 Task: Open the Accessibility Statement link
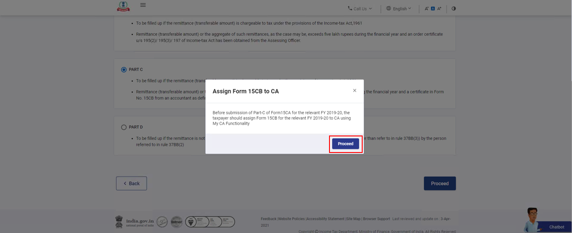325,219
